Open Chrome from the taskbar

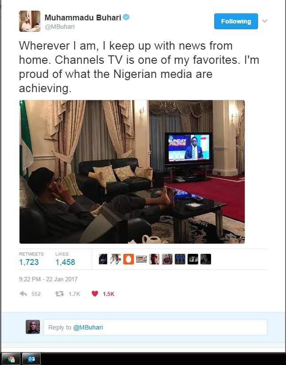click(x=11, y=359)
